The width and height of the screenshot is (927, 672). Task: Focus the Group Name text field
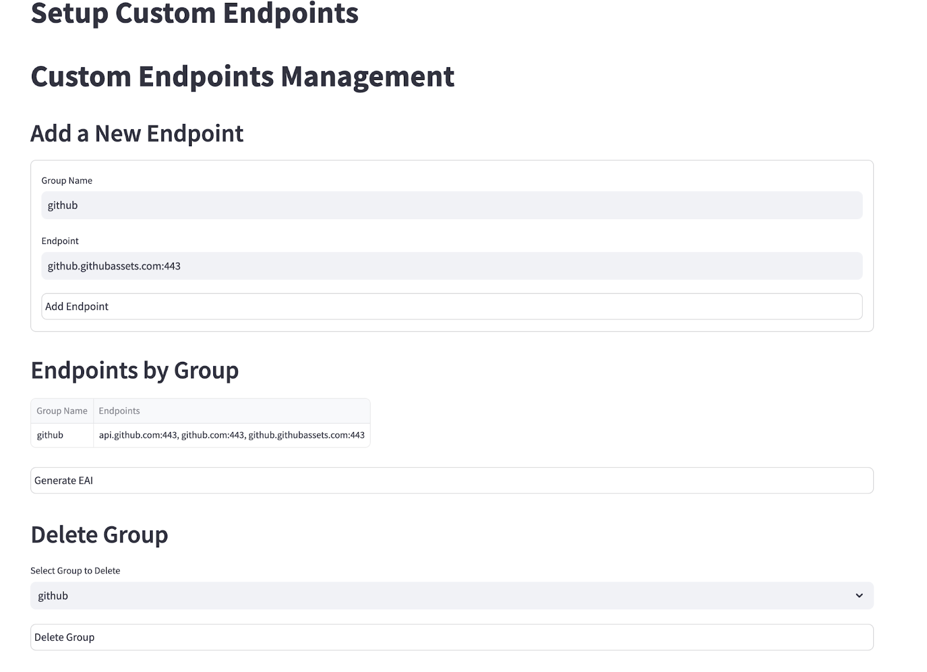(451, 205)
